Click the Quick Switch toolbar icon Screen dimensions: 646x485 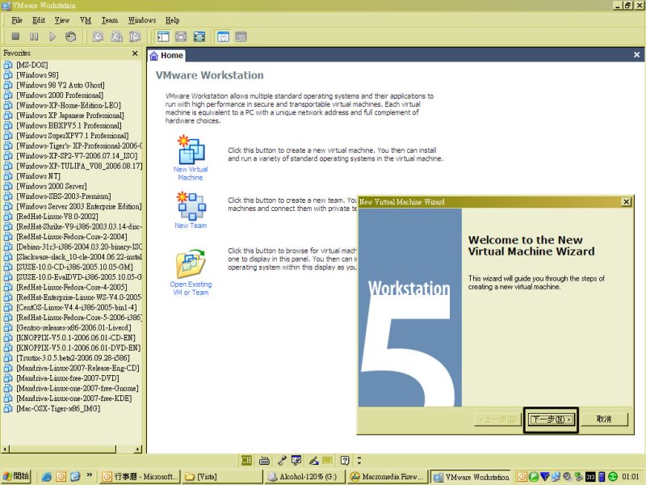pos(181,36)
